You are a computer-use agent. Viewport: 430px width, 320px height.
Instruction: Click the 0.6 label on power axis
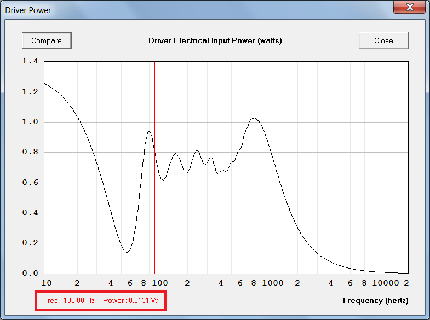[30, 182]
